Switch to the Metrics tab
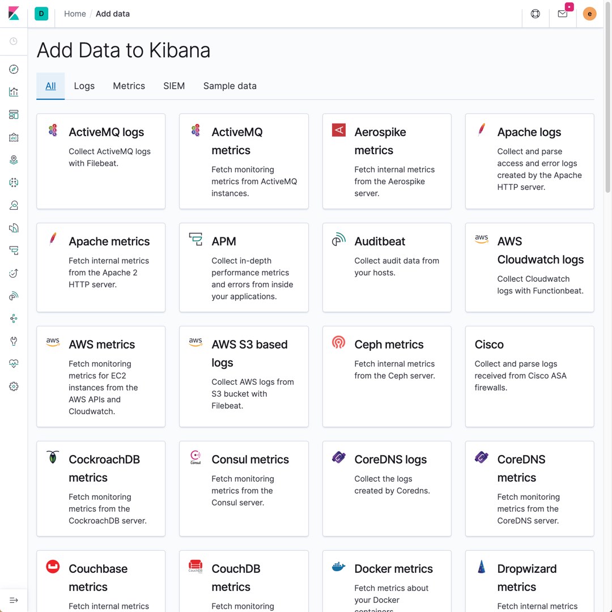The width and height of the screenshot is (612, 612). [129, 86]
